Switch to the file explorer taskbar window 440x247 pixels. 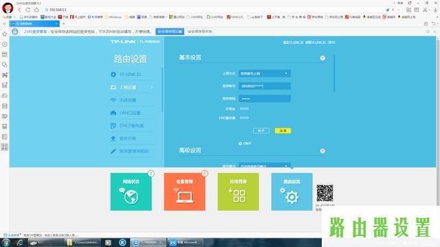tap(83, 242)
